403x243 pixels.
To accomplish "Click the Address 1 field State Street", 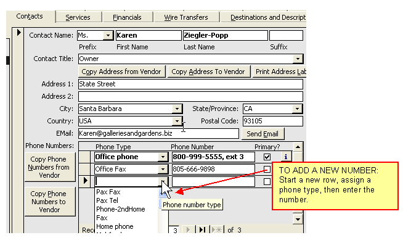I will tap(190, 84).
